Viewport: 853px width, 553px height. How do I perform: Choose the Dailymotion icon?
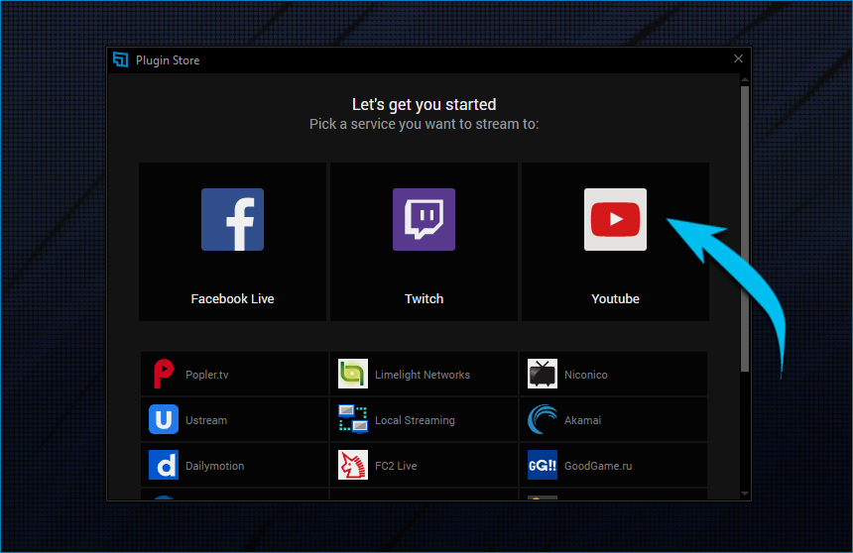click(164, 465)
